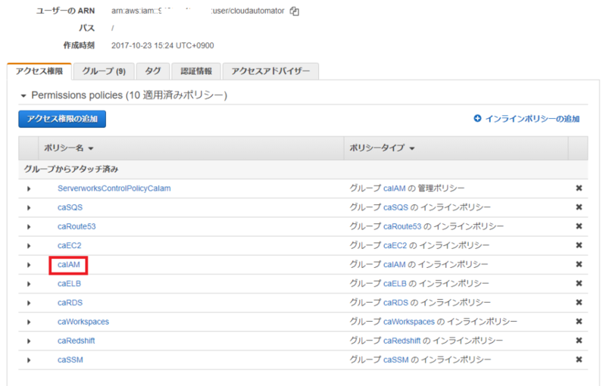Click the アクセス権限の追加 button
The width and height of the screenshot is (606, 386).
(x=62, y=119)
